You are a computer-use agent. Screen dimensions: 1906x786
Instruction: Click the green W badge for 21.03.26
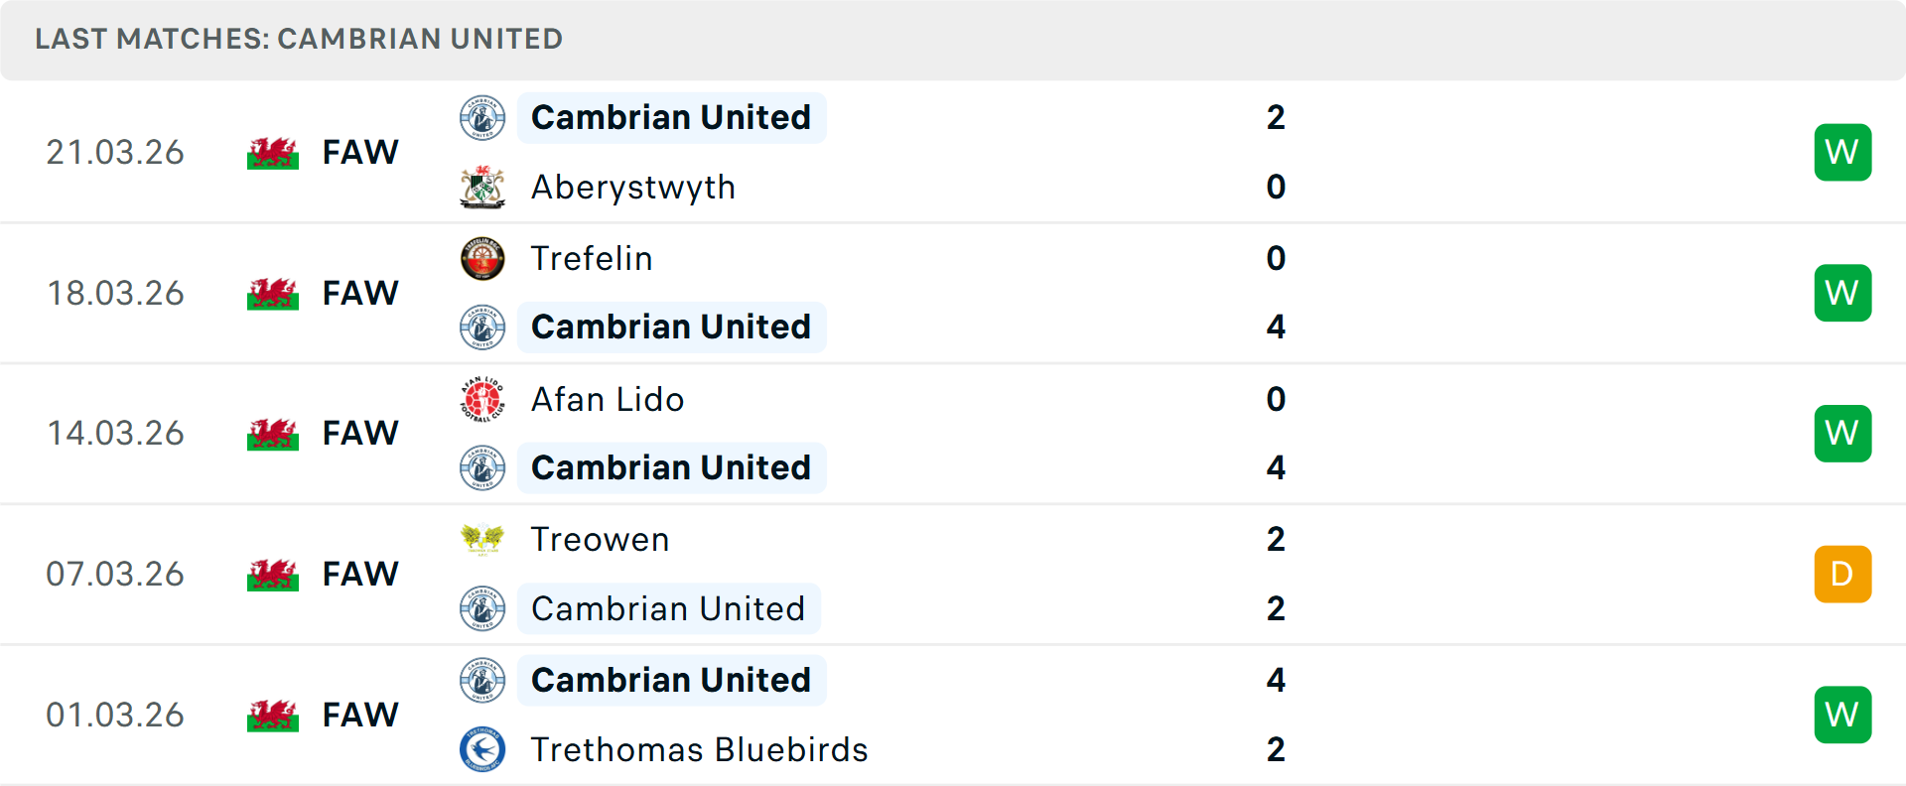tap(1842, 153)
